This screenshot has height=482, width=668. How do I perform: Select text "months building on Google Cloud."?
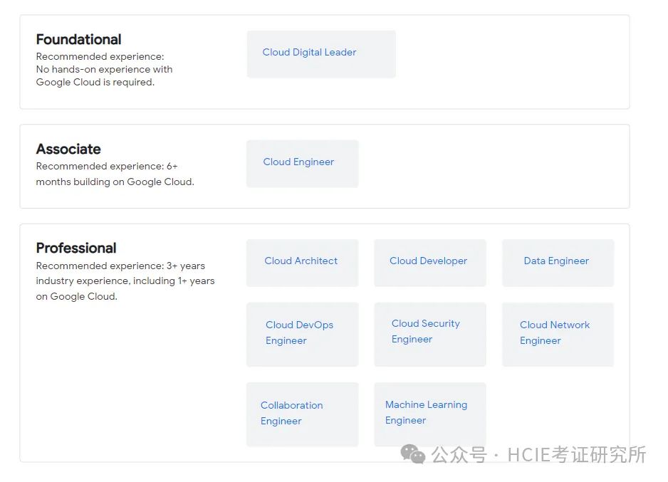tap(115, 182)
